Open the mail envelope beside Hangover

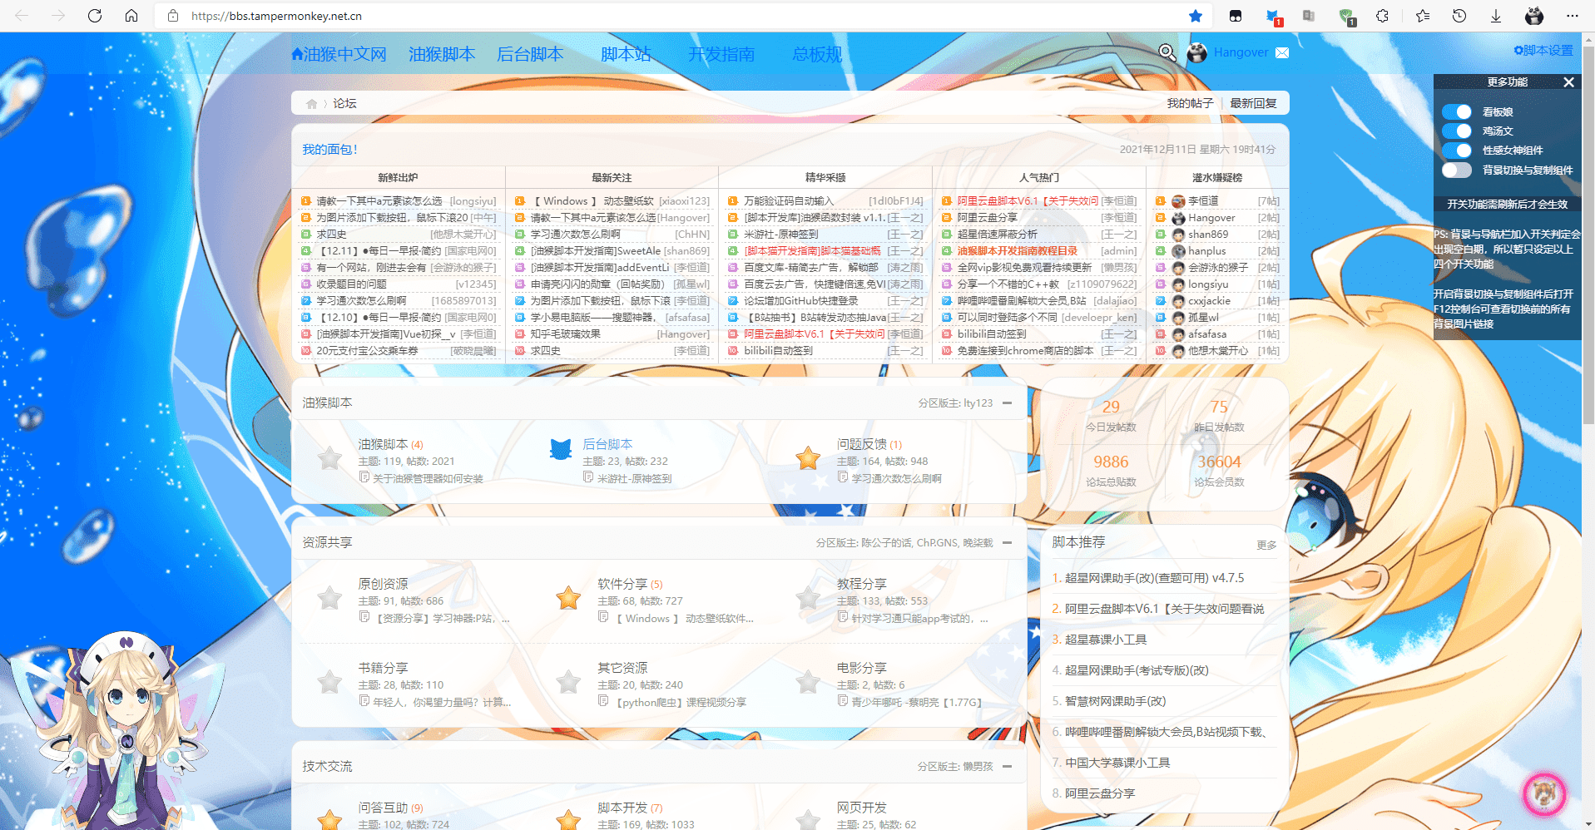click(x=1282, y=52)
